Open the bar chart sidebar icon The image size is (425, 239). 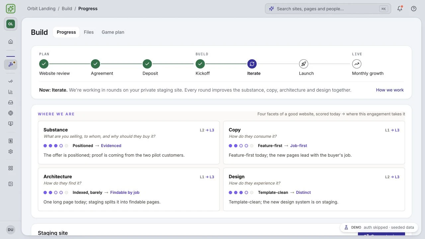[11, 92]
